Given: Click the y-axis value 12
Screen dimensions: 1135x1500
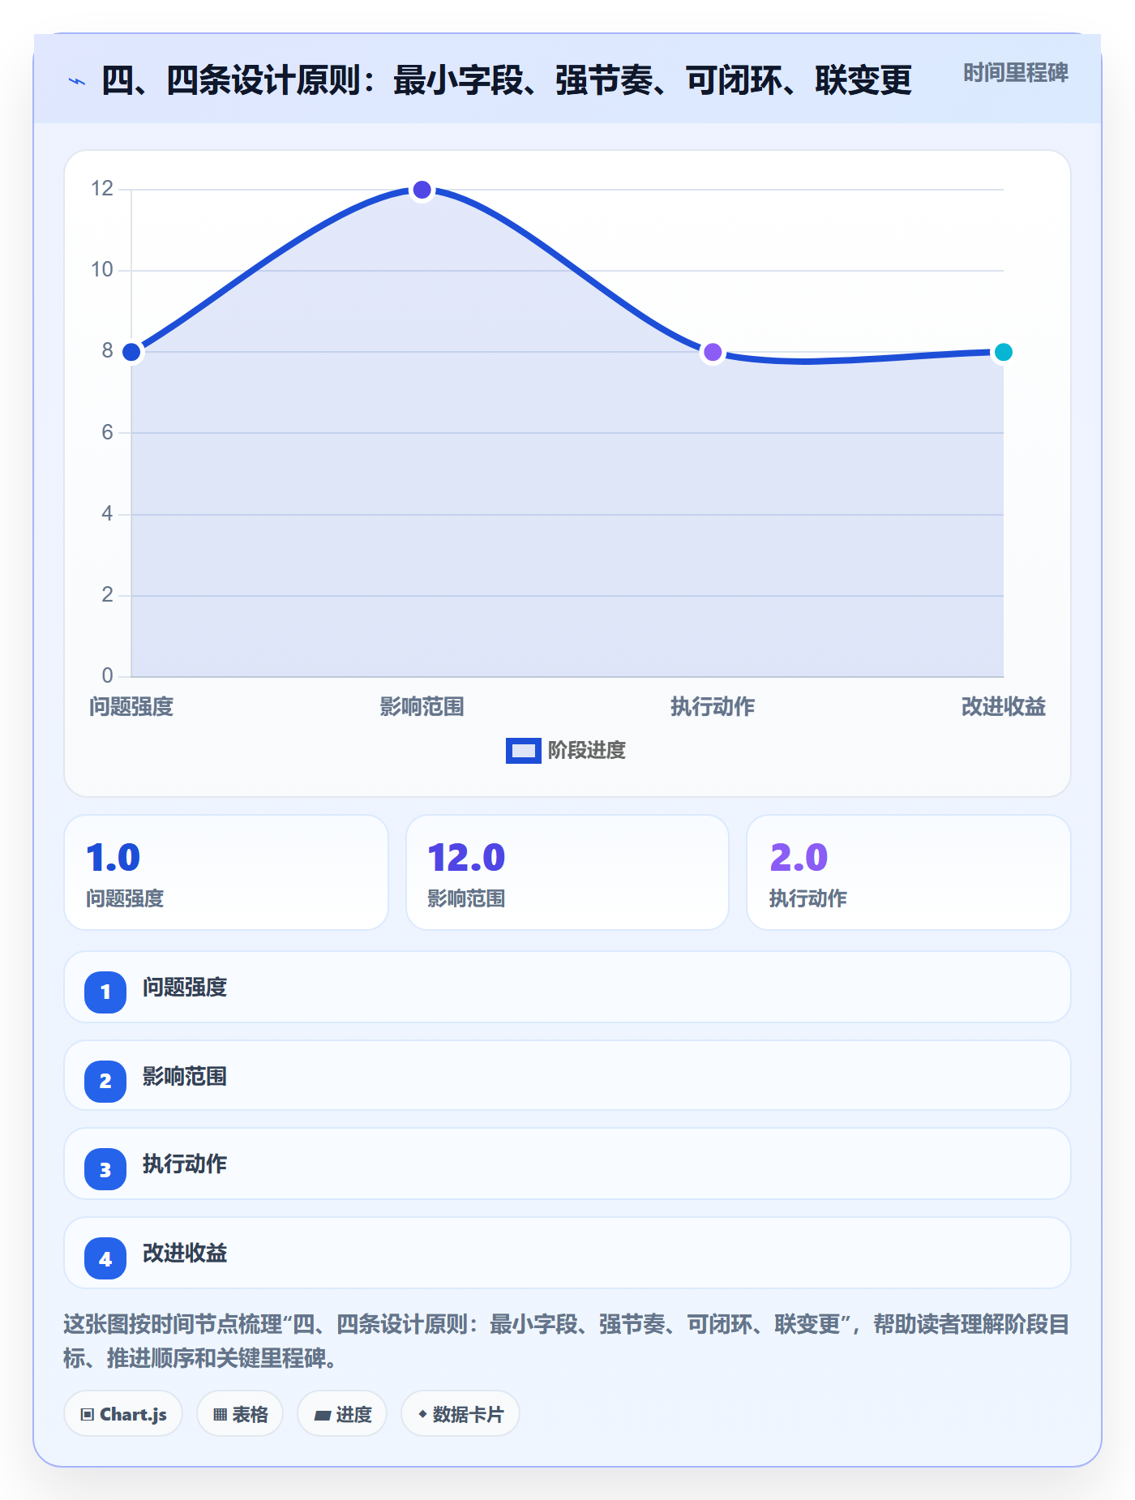Looking at the screenshot, I should click(x=102, y=189).
